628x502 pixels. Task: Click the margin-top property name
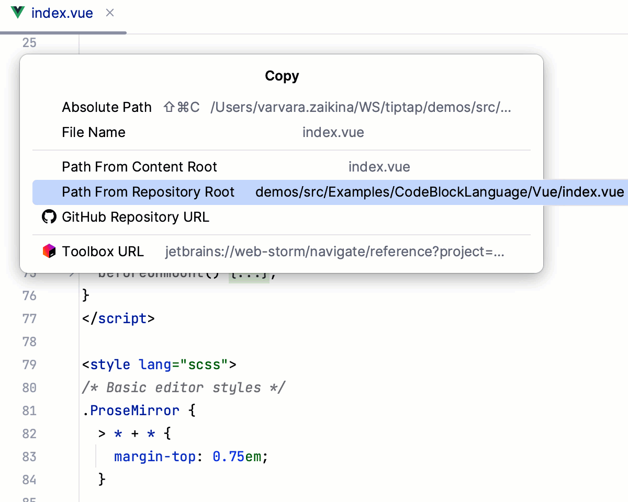pyautogui.click(x=155, y=457)
